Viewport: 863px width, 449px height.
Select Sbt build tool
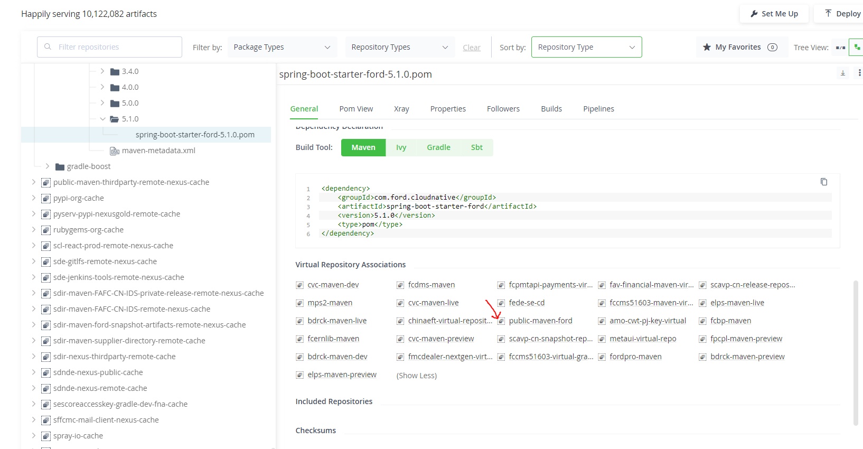click(477, 147)
